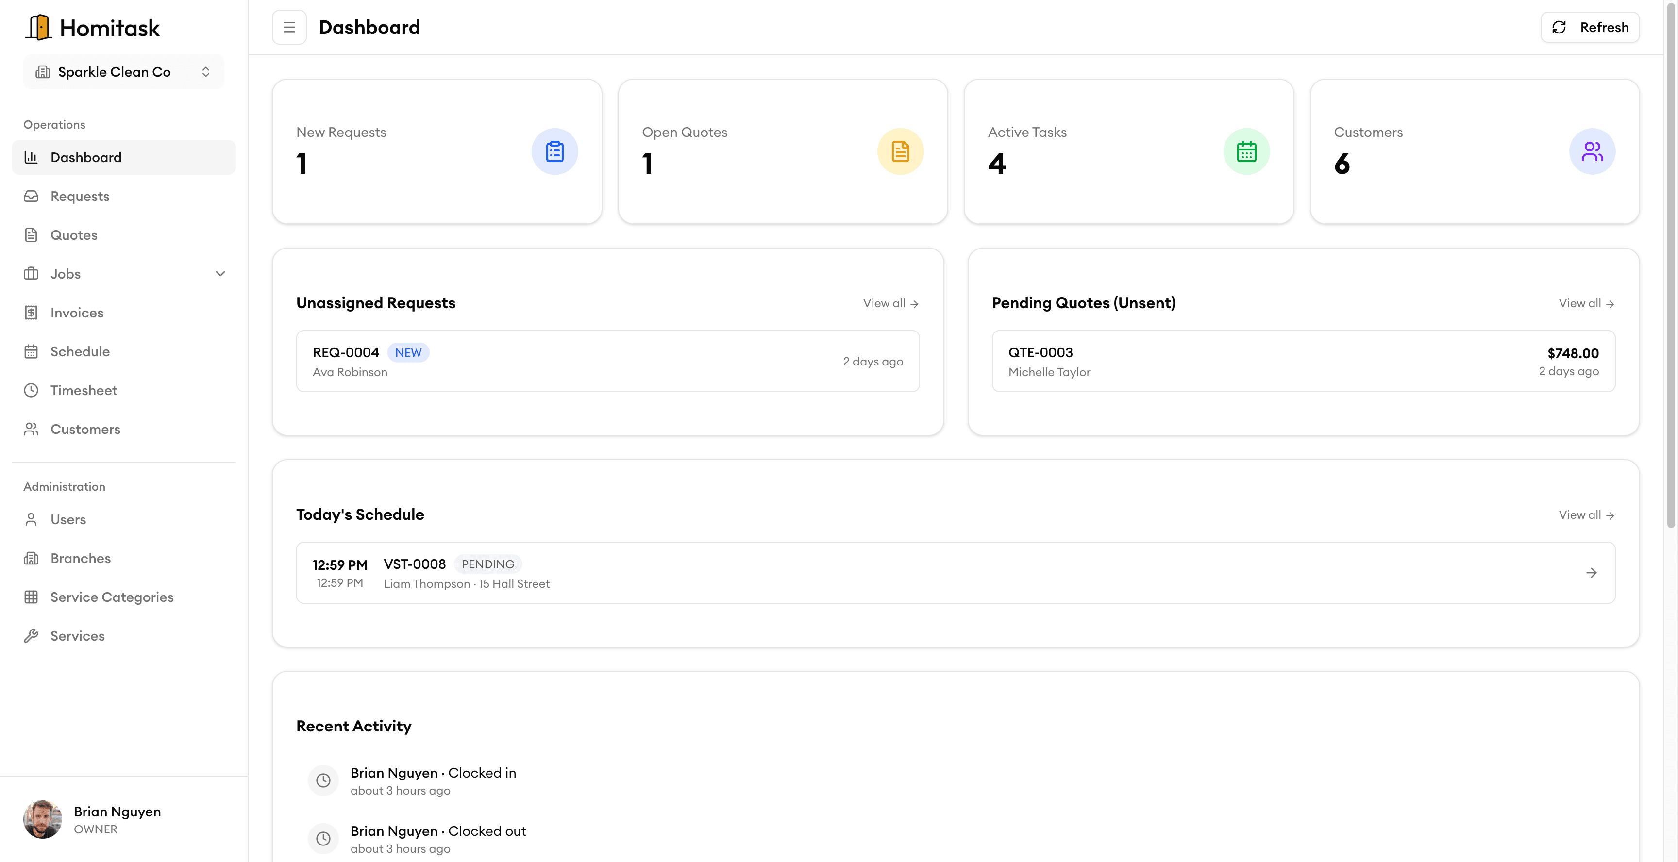
Task: Open the Schedule page from the sidebar
Action: (80, 351)
